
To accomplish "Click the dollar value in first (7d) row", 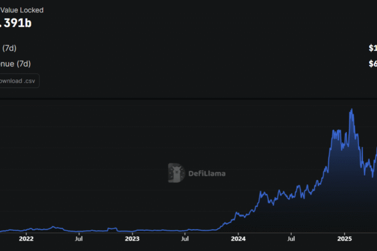I will (372, 48).
